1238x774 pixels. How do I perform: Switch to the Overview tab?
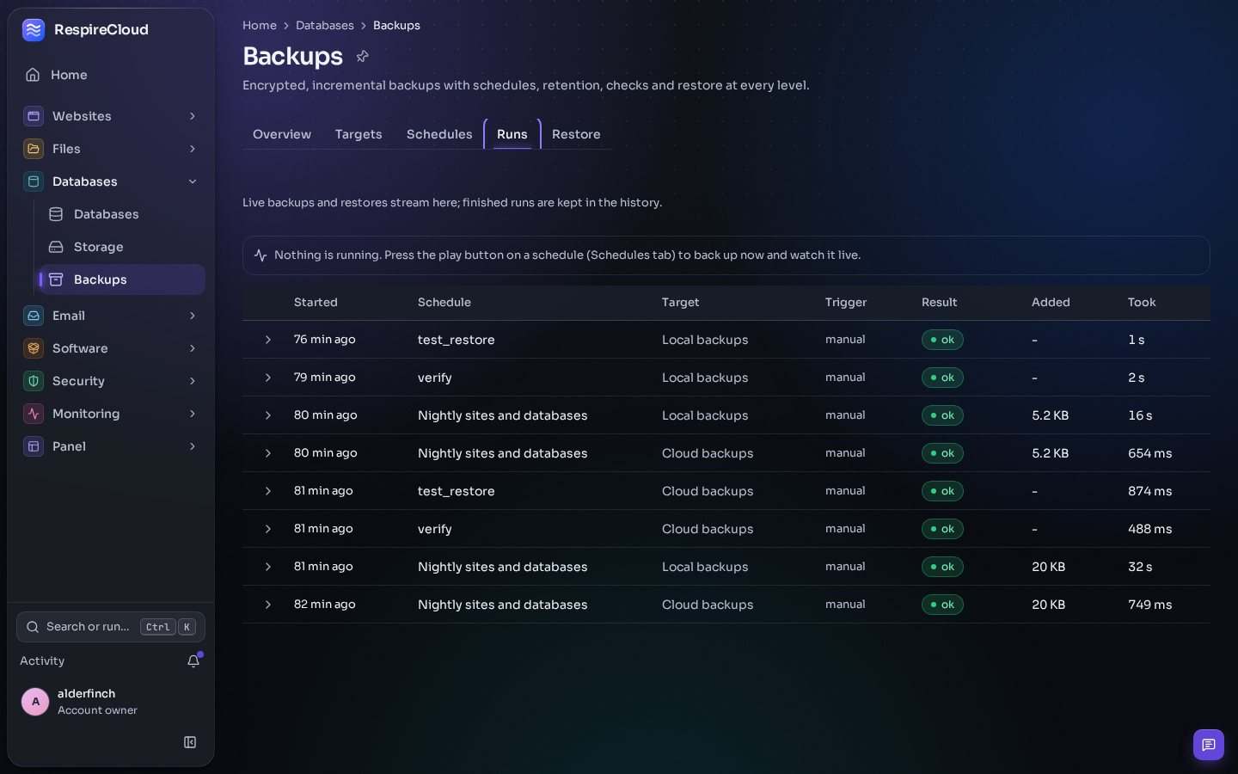(282, 134)
